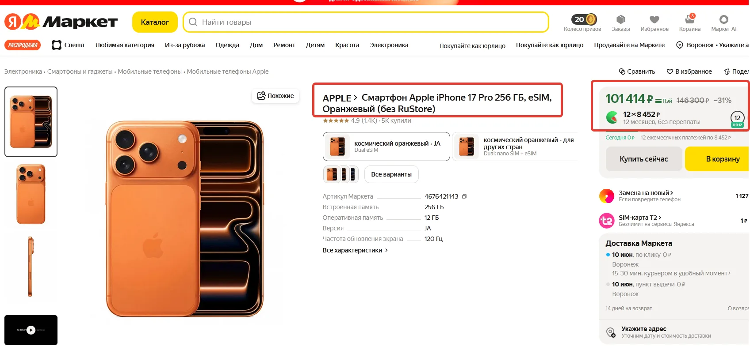Open Корзина cart icon
The width and height of the screenshot is (750, 346).
click(x=690, y=23)
